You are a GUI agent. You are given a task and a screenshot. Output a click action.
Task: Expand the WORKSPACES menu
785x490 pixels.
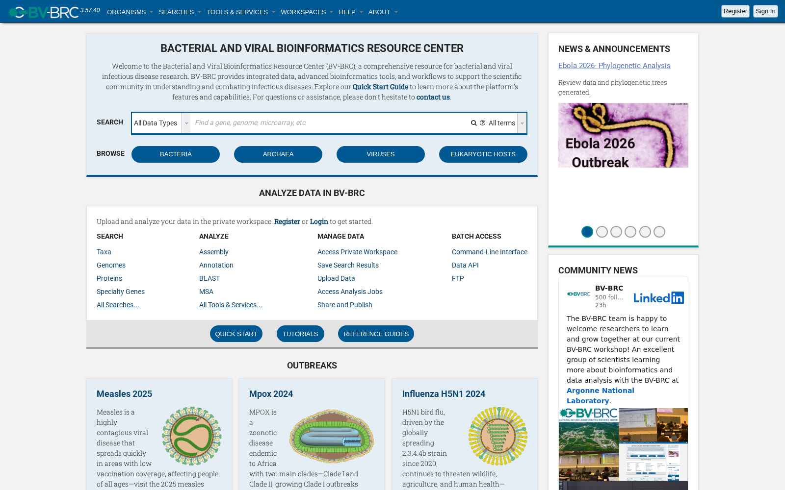pyautogui.click(x=307, y=12)
